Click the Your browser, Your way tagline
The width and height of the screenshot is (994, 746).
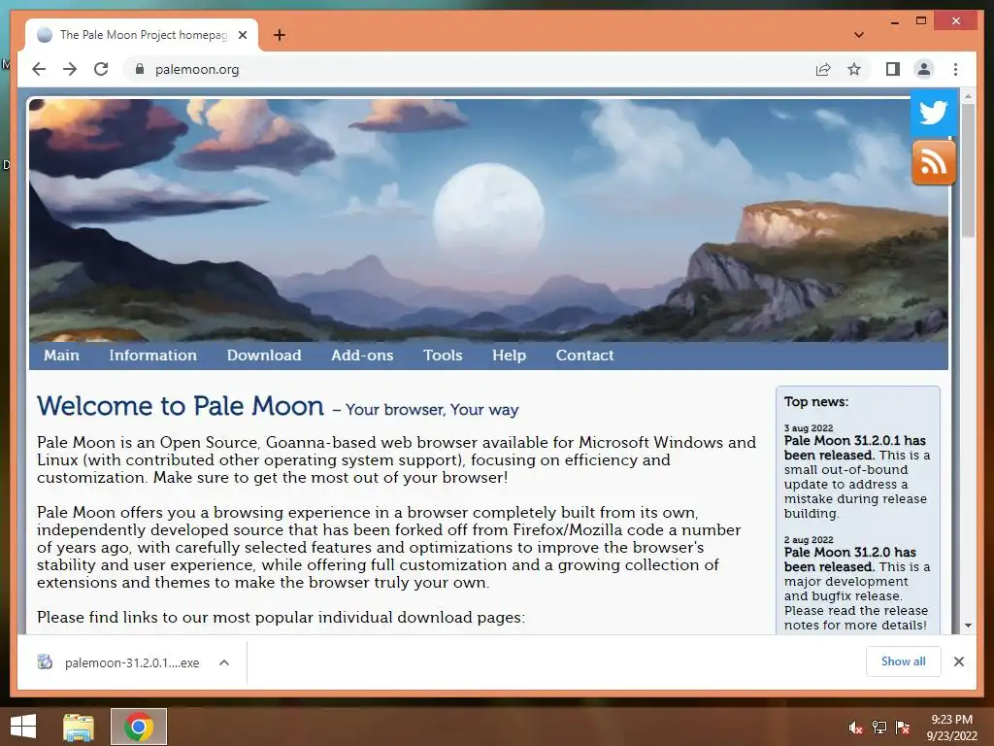coord(432,410)
